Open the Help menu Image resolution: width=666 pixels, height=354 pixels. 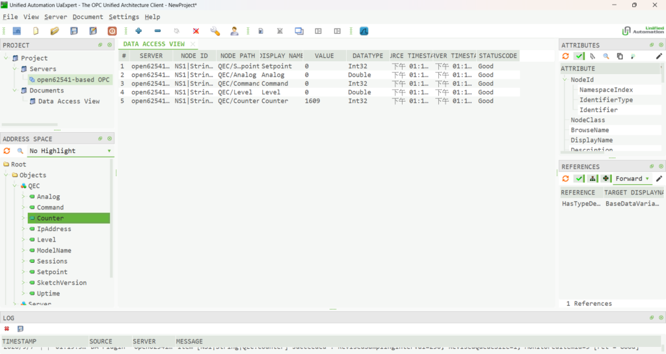point(152,17)
